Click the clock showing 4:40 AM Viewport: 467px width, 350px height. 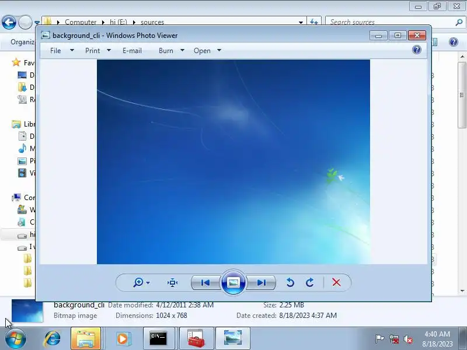[x=437, y=334]
